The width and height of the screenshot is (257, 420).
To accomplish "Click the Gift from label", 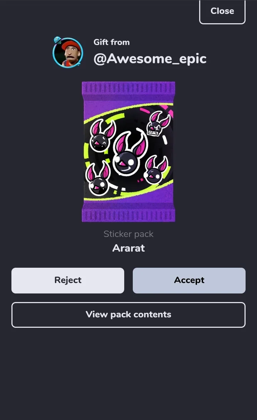I will pos(111,42).
